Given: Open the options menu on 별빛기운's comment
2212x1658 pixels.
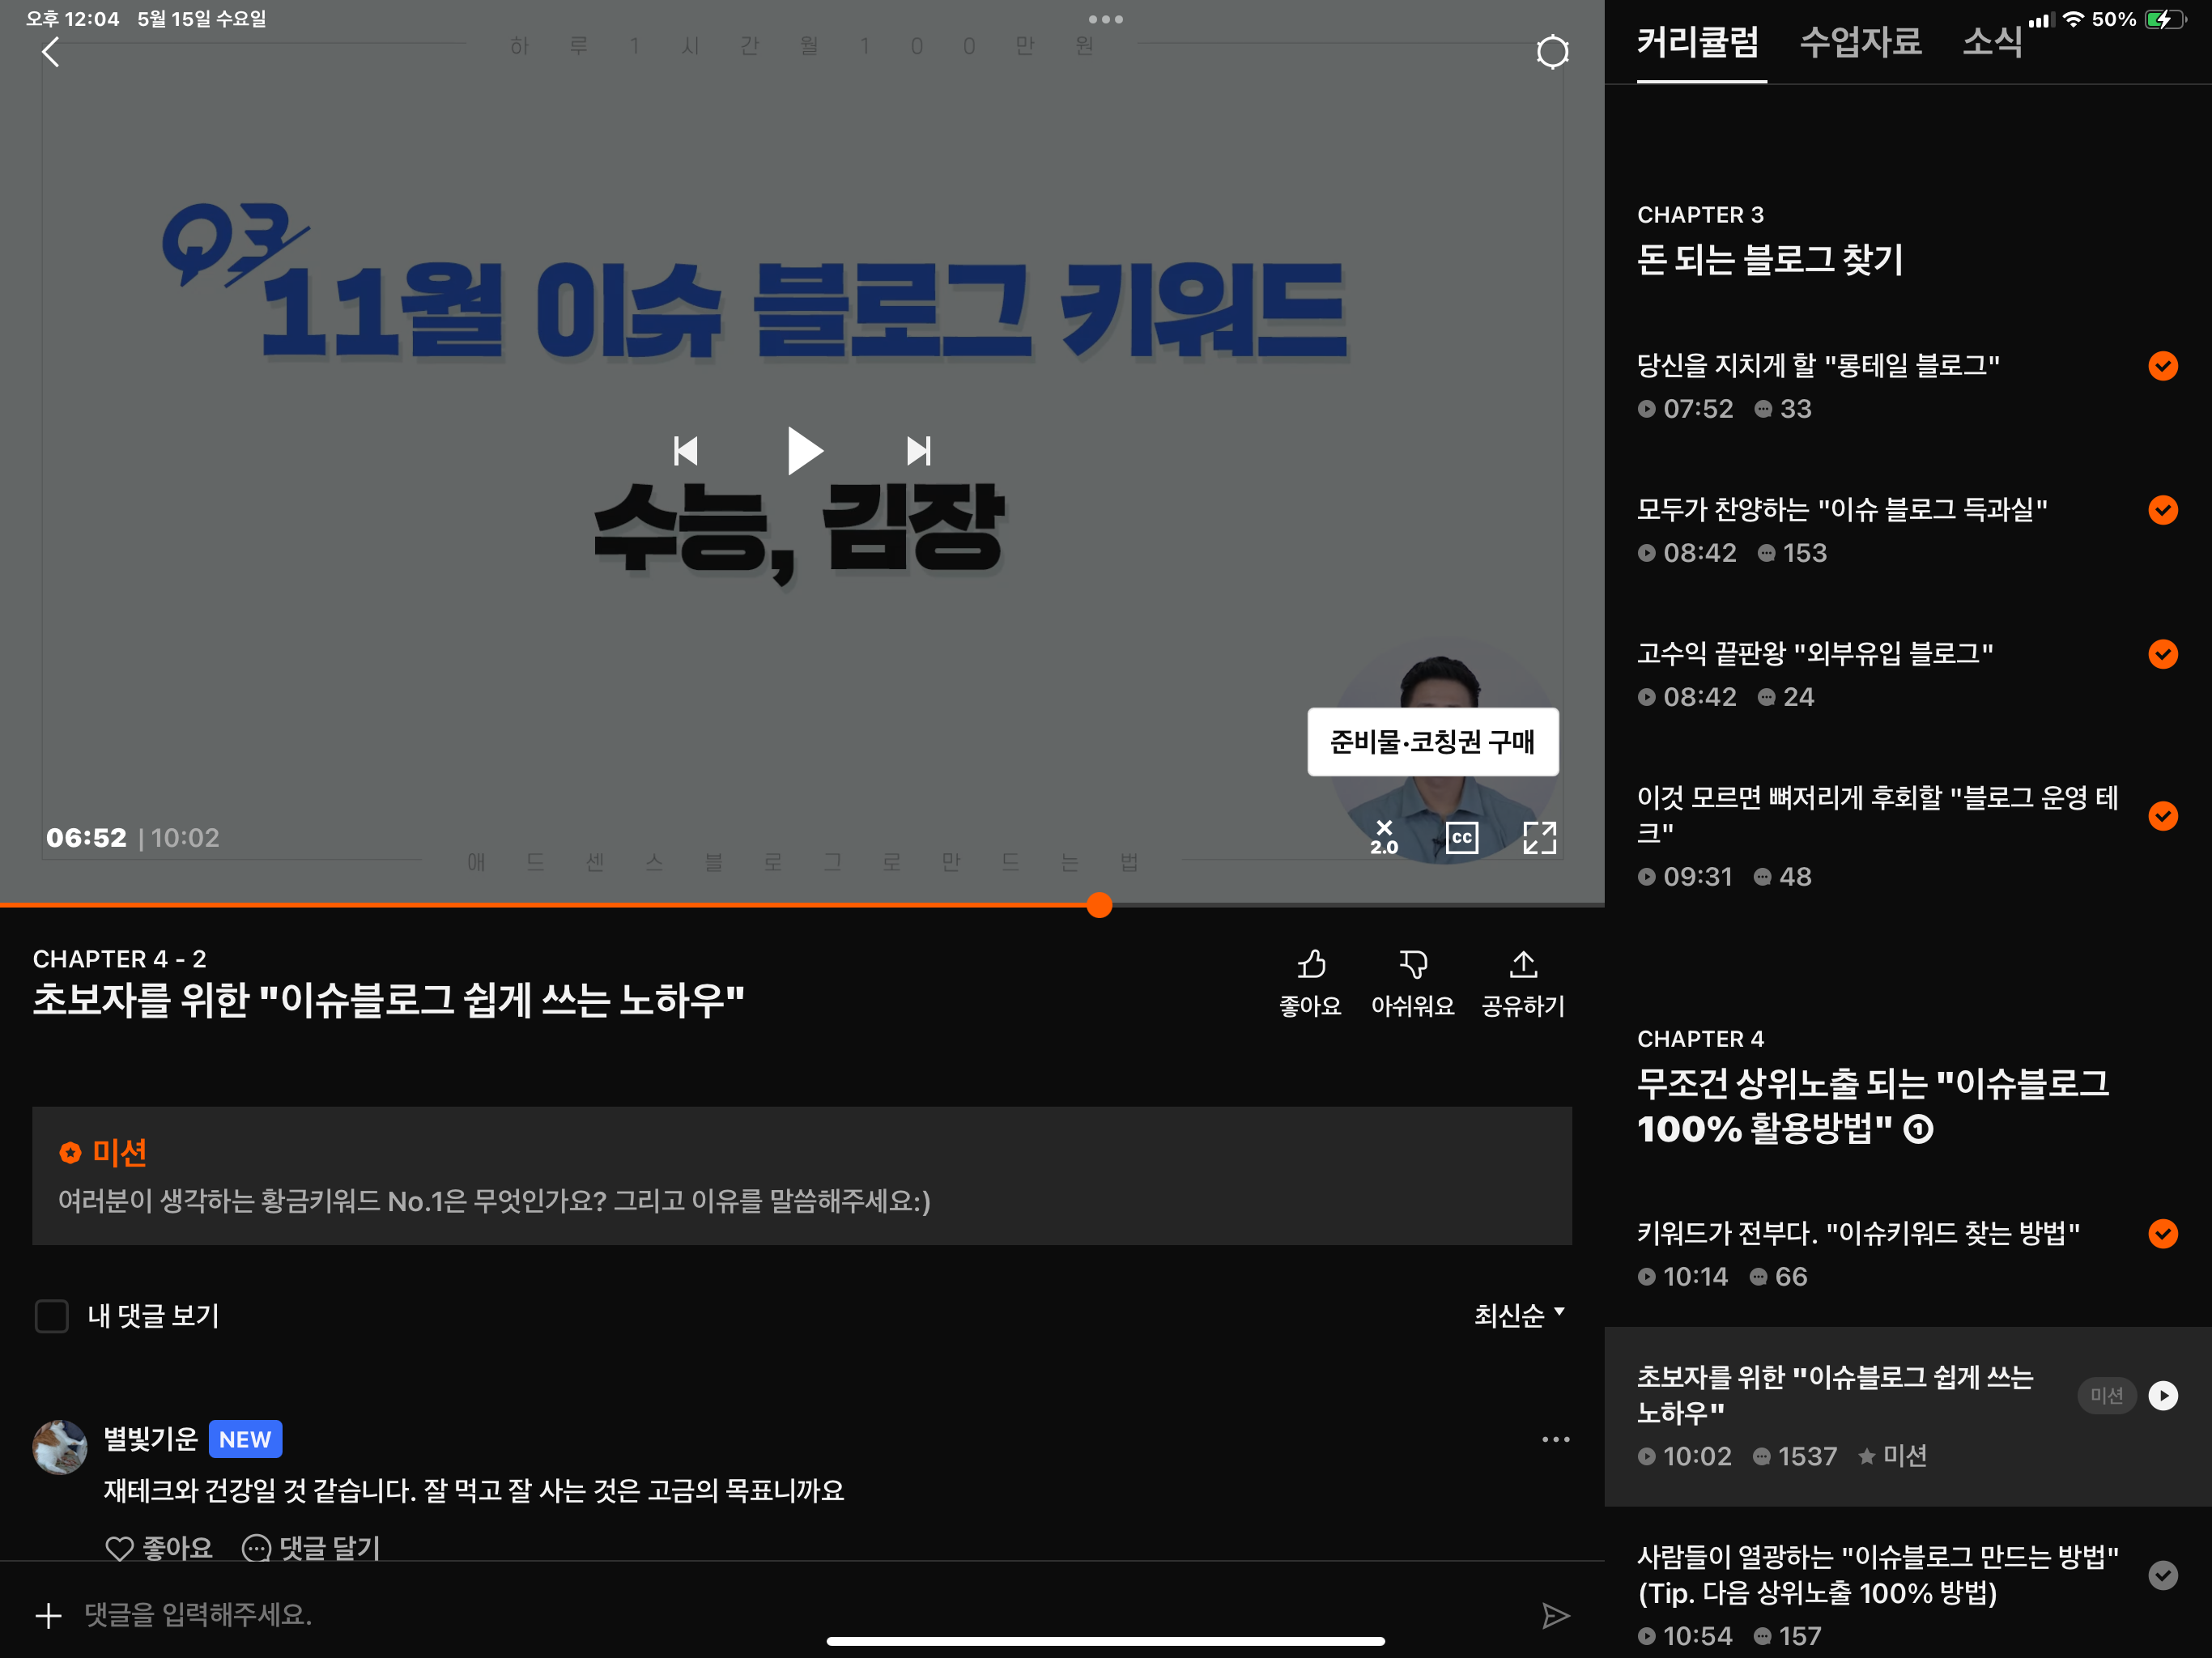Looking at the screenshot, I should [x=1555, y=1440].
